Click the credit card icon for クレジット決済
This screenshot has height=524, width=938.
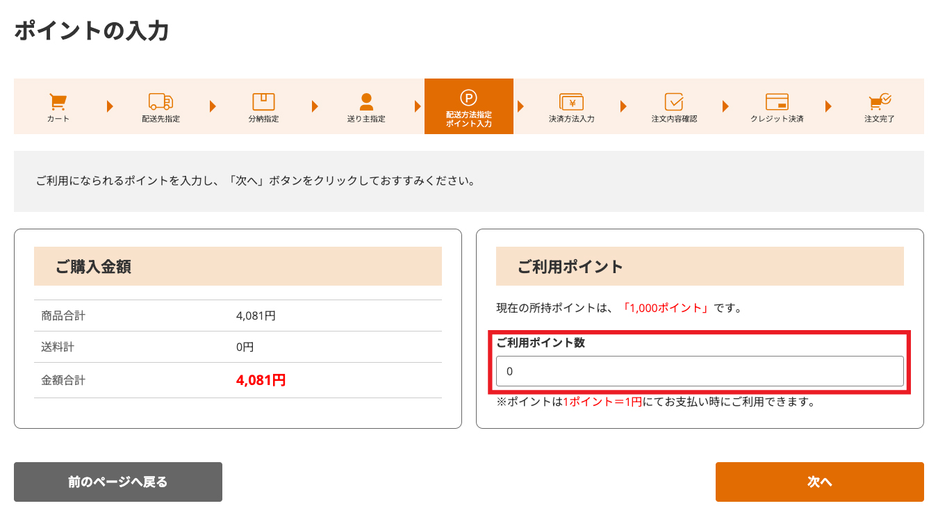tap(777, 101)
